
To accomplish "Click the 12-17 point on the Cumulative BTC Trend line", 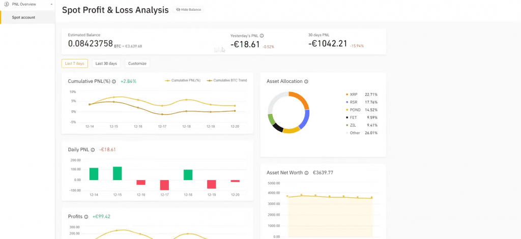I will click(x=162, y=114).
